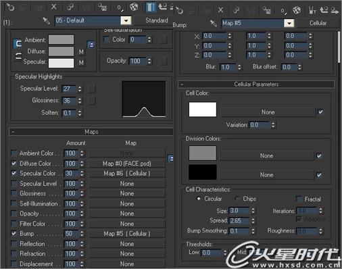This screenshot has height=269, width=342.
Task: Click Show End Result icon in Cellular map toolbar
Action: [x=313, y=10]
